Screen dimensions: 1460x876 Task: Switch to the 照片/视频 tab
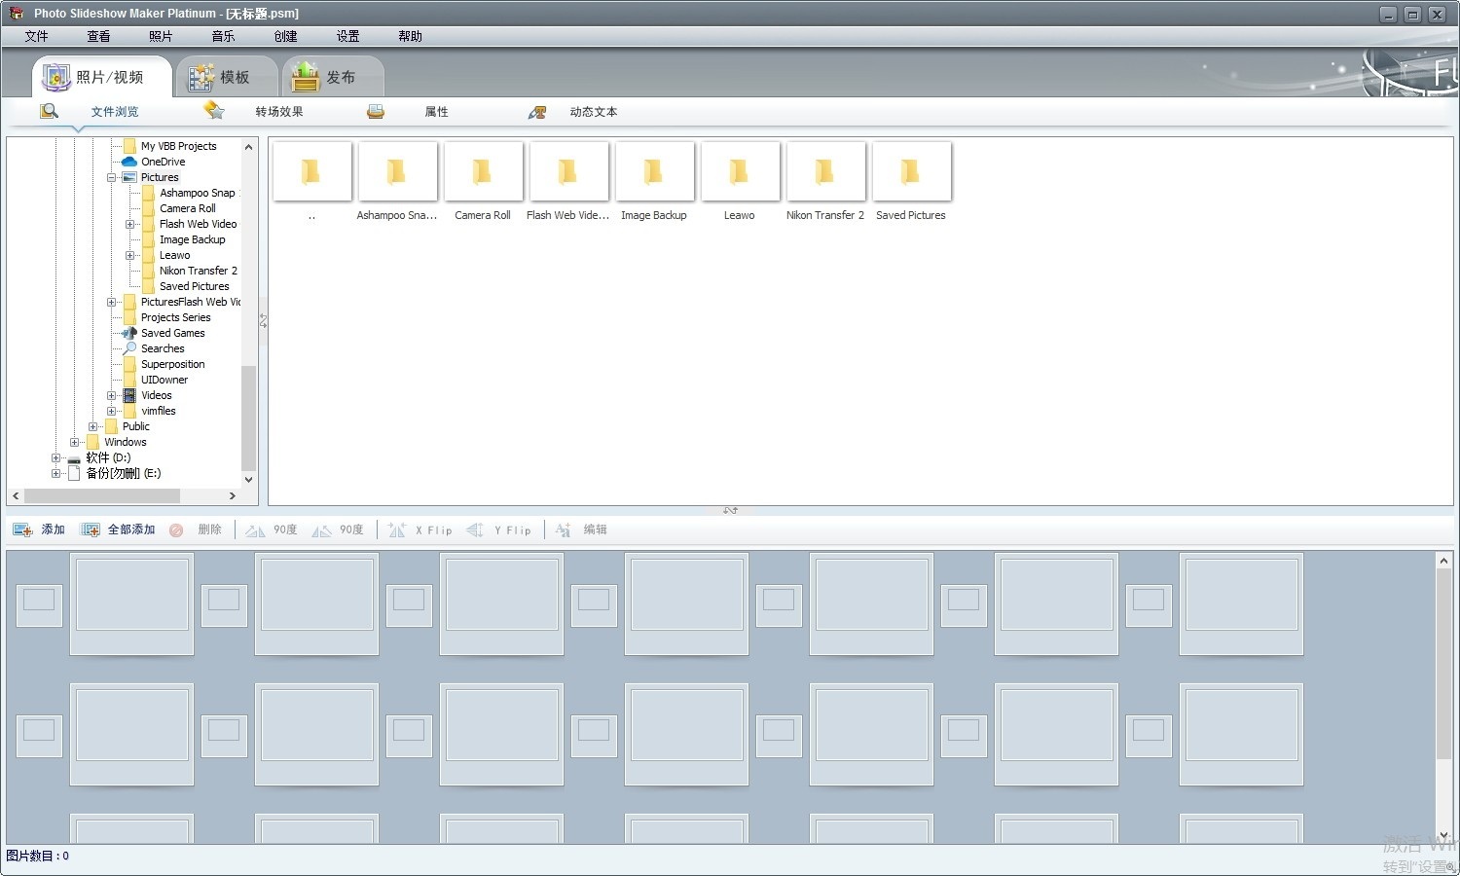pyautogui.click(x=101, y=76)
